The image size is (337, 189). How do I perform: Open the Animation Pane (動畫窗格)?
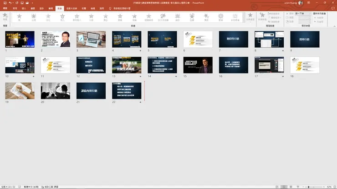coord(274,14)
